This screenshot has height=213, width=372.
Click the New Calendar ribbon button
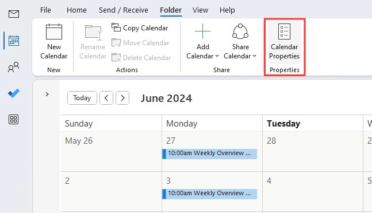[54, 42]
